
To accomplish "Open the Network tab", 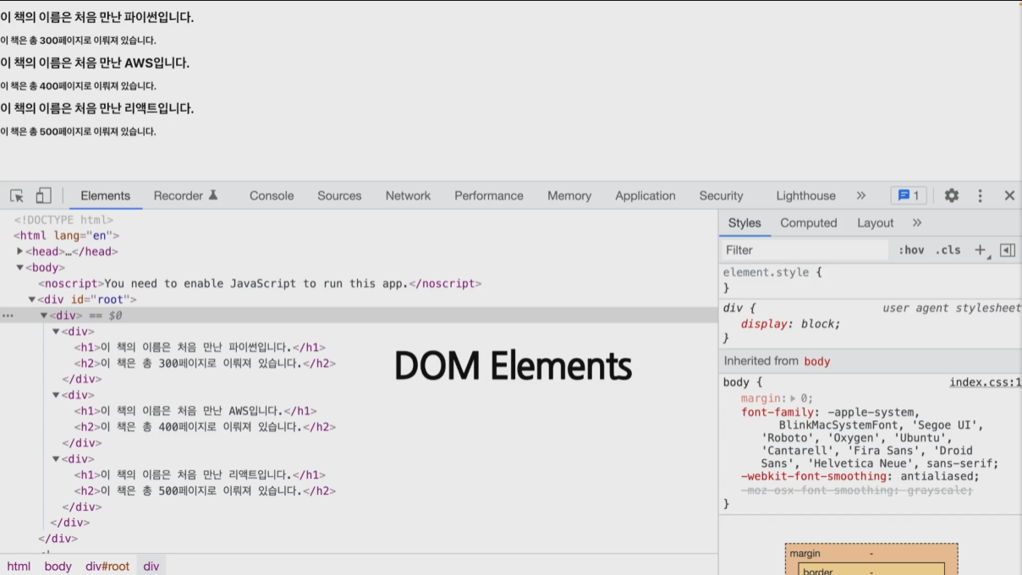I will click(408, 195).
